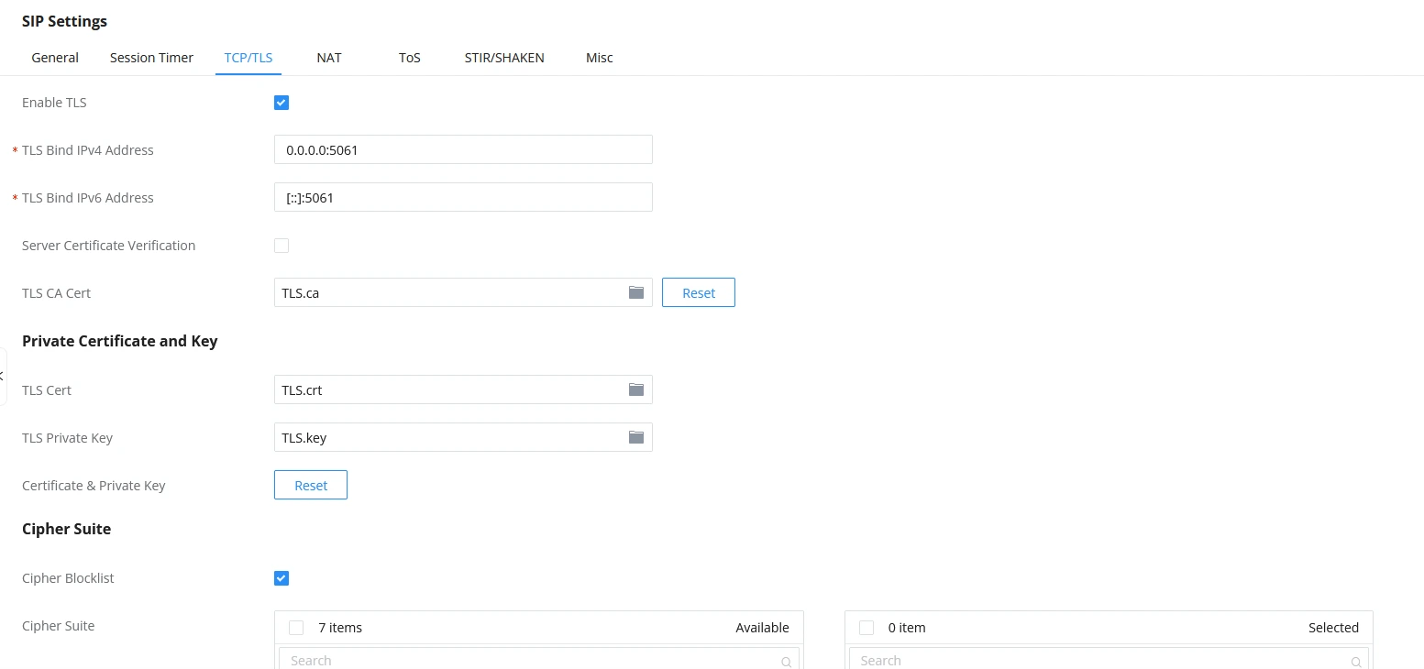Reset the TLS CA Cert
The height and width of the screenshot is (669, 1424).
click(699, 293)
